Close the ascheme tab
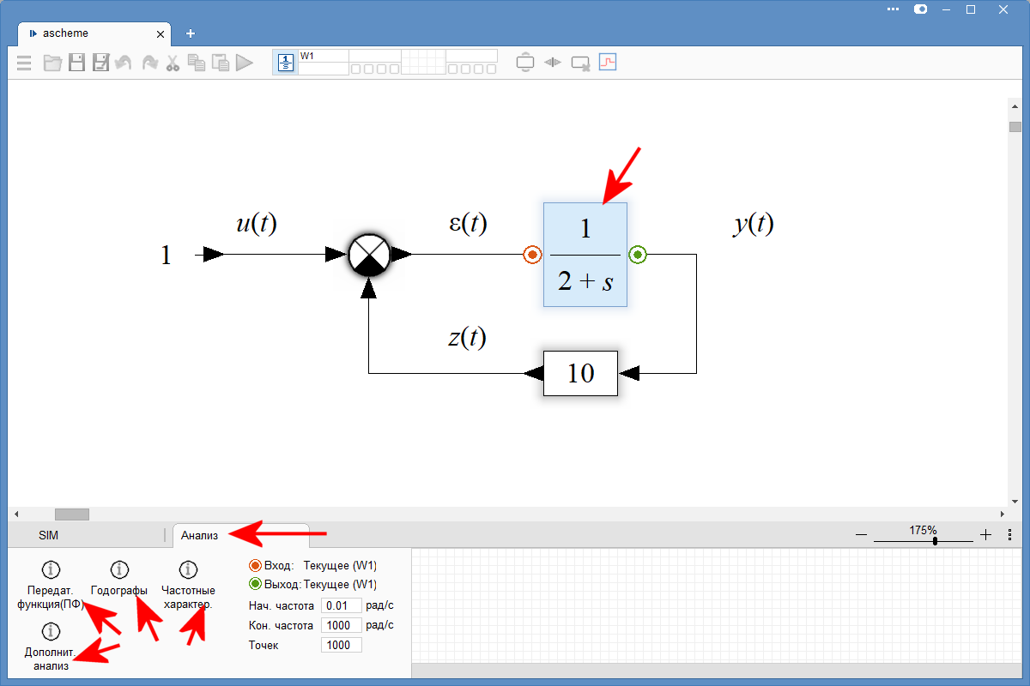The height and width of the screenshot is (686, 1030). [x=161, y=34]
